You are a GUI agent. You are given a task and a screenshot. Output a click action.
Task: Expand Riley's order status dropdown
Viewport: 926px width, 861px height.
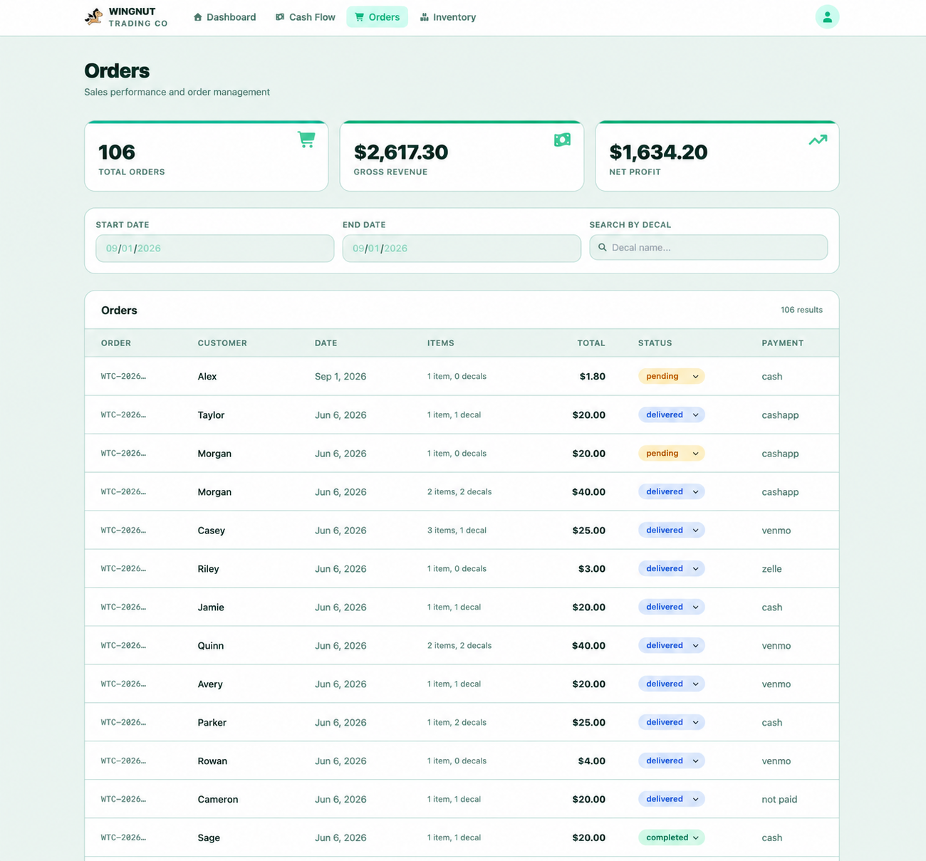(671, 568)
